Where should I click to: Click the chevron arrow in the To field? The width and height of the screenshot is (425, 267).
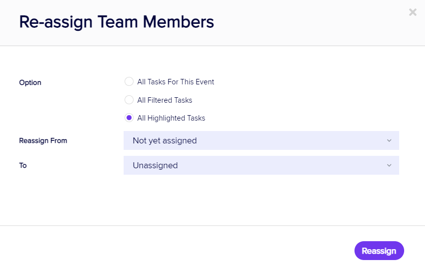[389, 165]
